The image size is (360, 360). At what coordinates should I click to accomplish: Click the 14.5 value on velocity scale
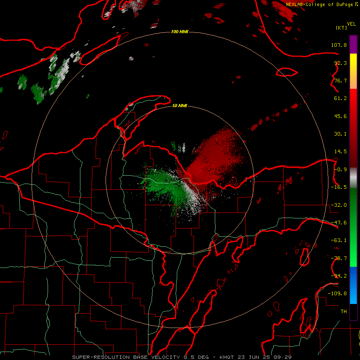(340, 152)
